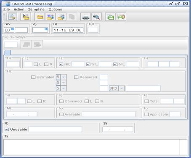This screenshot has height=158, width=191.
Task: Maximize the SNOWTAM Processing window
Action: (178, 4)
